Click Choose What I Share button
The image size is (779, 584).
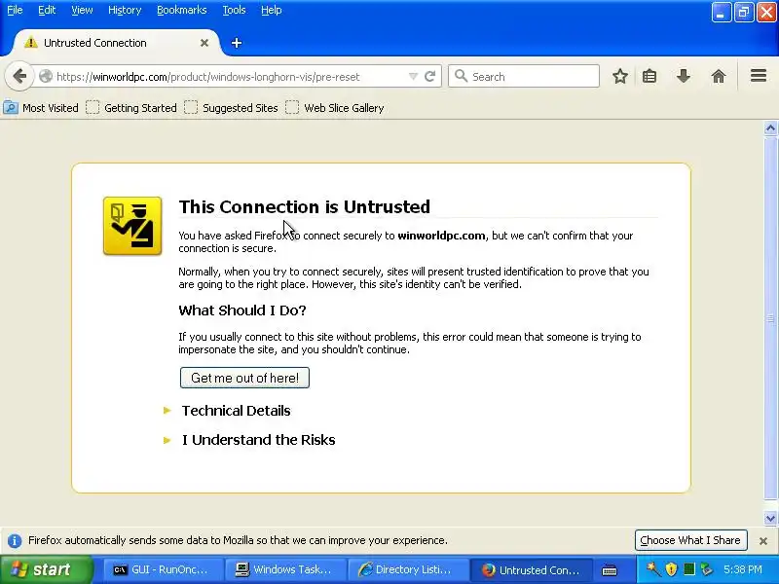coord(690,540)
